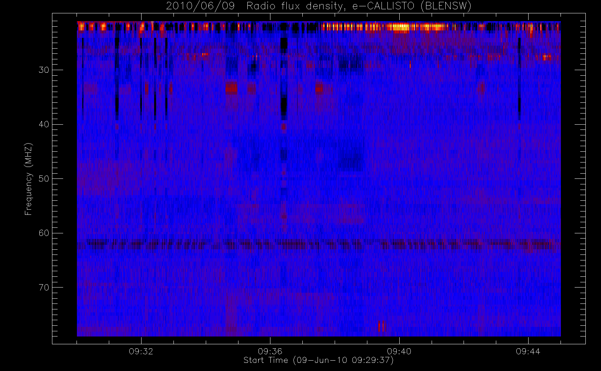The image size is (601, 371).
Task: Select the 60 MHz frequency tick label
Action: click(x=44, y=233)
